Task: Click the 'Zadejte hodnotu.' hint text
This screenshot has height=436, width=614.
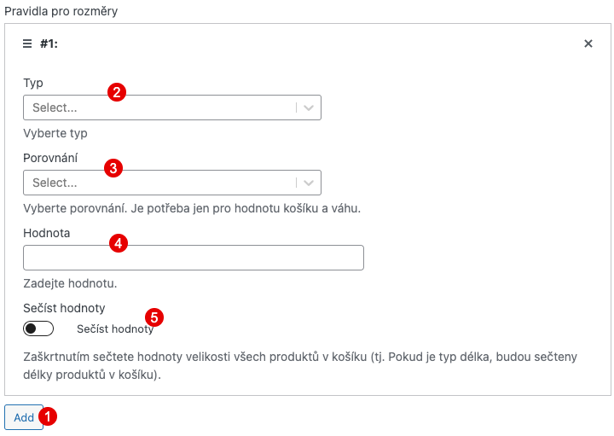Action: (70, 283)
